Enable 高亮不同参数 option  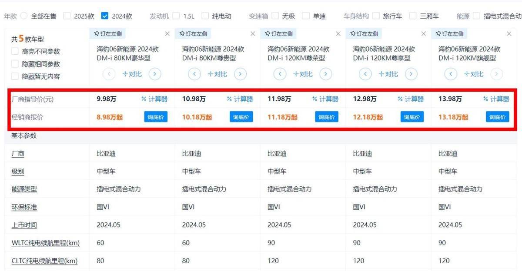[15, 51]
